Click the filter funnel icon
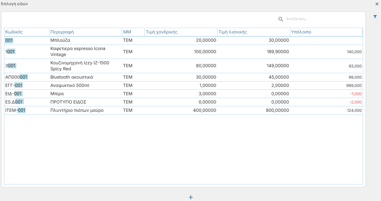Viewport: 381px width, 201px height. [375, 17]
